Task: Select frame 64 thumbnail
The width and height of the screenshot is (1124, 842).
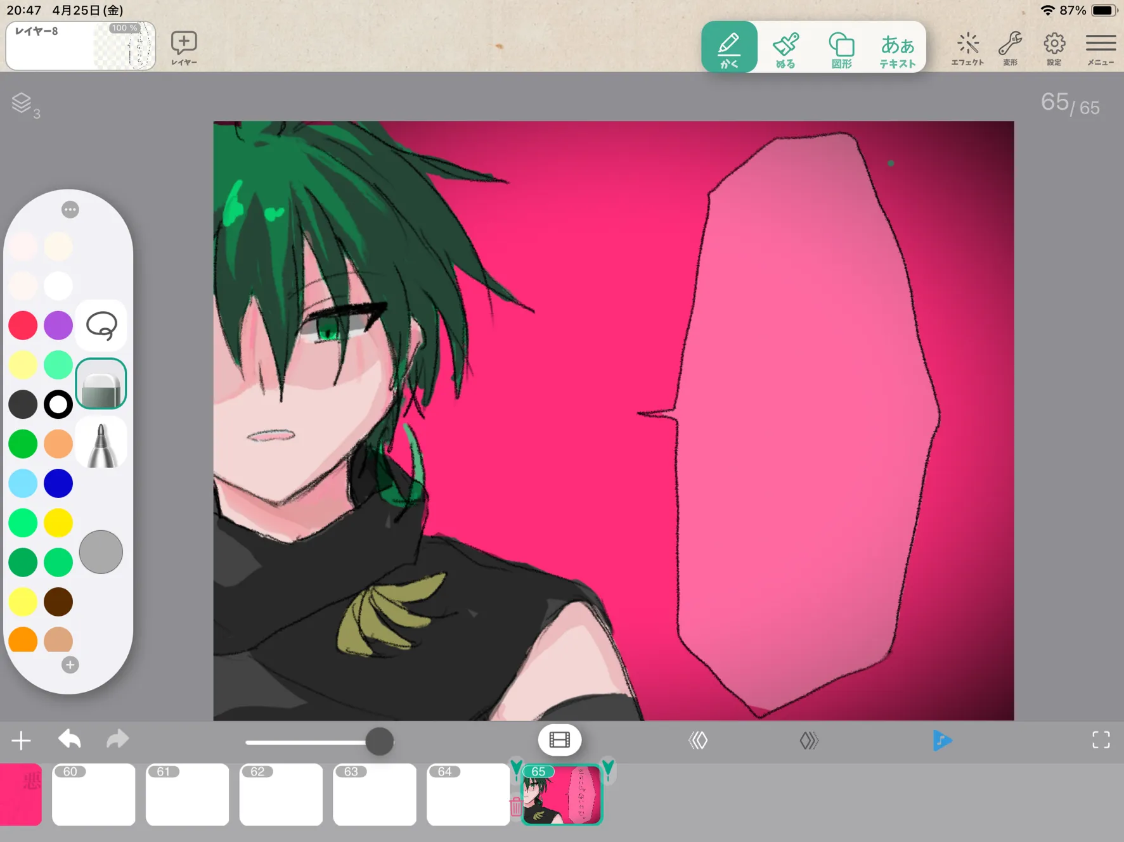Action: tap(468, 794)
